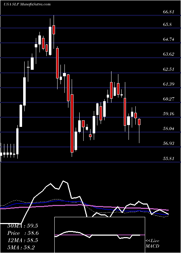181x253 pixels.
Task: Open the Live MACD inset chart
Action: [x=100, y=235]
